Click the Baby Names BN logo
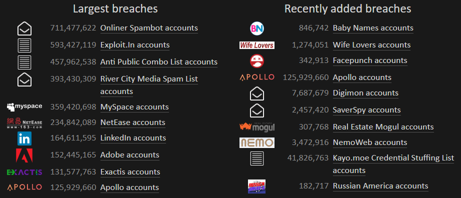 click(257, 28)
